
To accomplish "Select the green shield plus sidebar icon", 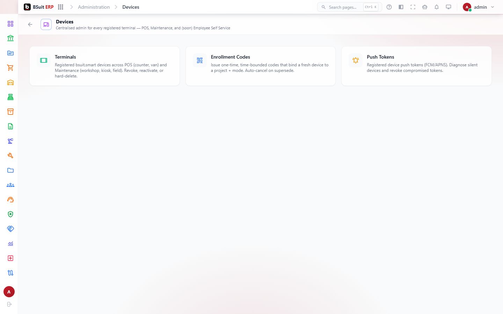I will (x=10, y=214).
